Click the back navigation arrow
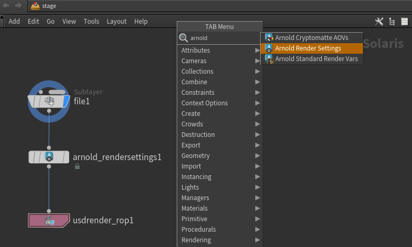Image resolution: width=412 pixels, height=247 pixels. click(6, 5)
